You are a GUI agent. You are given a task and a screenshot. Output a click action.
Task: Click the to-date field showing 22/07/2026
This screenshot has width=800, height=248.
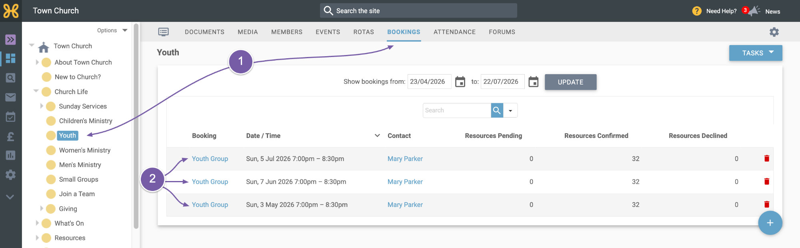(x=502, y=82)
